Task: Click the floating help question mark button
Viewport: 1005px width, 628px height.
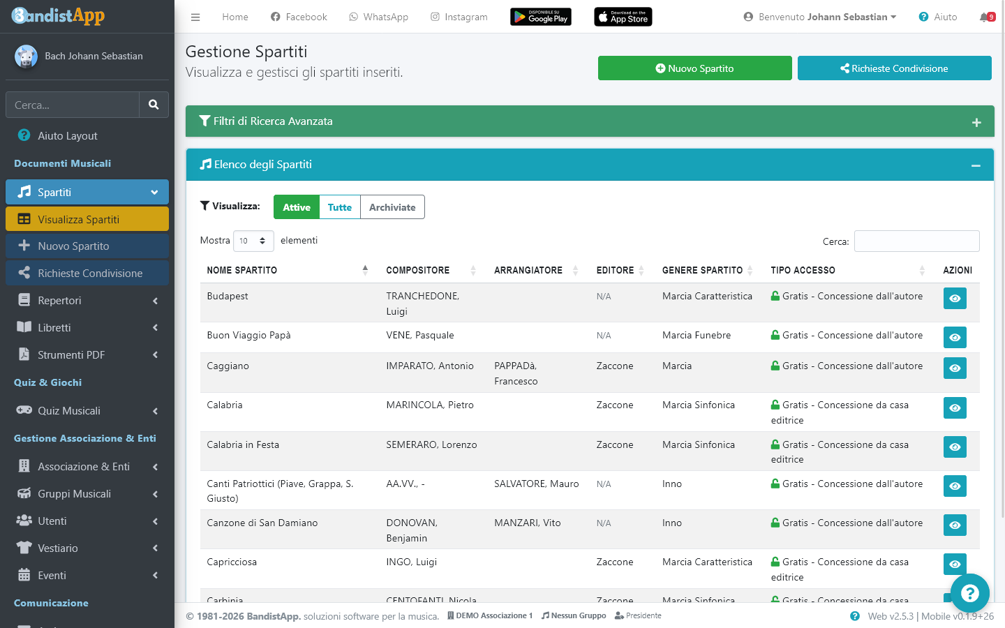Action: coord(969,593)
